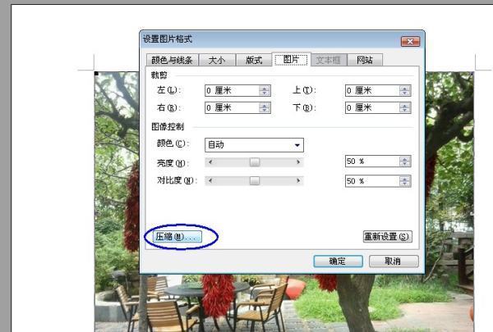Click the right crop (右) input field
The height and width of the screenshot is (332, 493).
tap(231, 107)
